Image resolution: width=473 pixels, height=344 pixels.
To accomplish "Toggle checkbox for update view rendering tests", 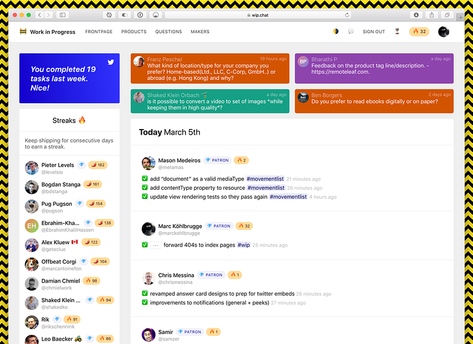I will tap(145, 197).
